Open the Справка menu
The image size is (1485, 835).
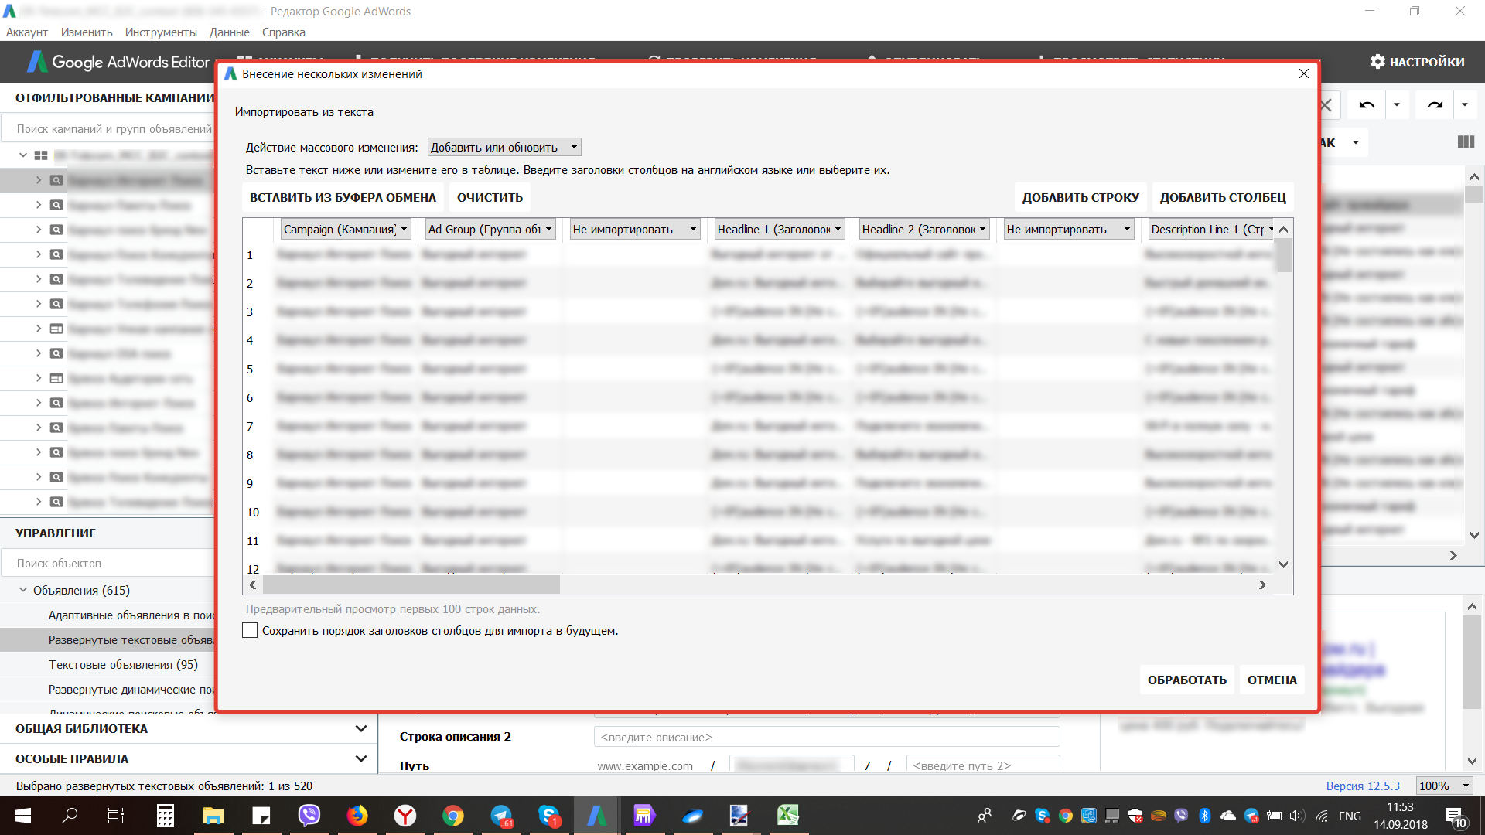coord(284,32)
